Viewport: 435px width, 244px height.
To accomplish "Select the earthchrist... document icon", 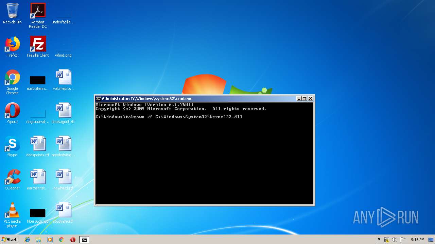I will click(x=38, y=180).
